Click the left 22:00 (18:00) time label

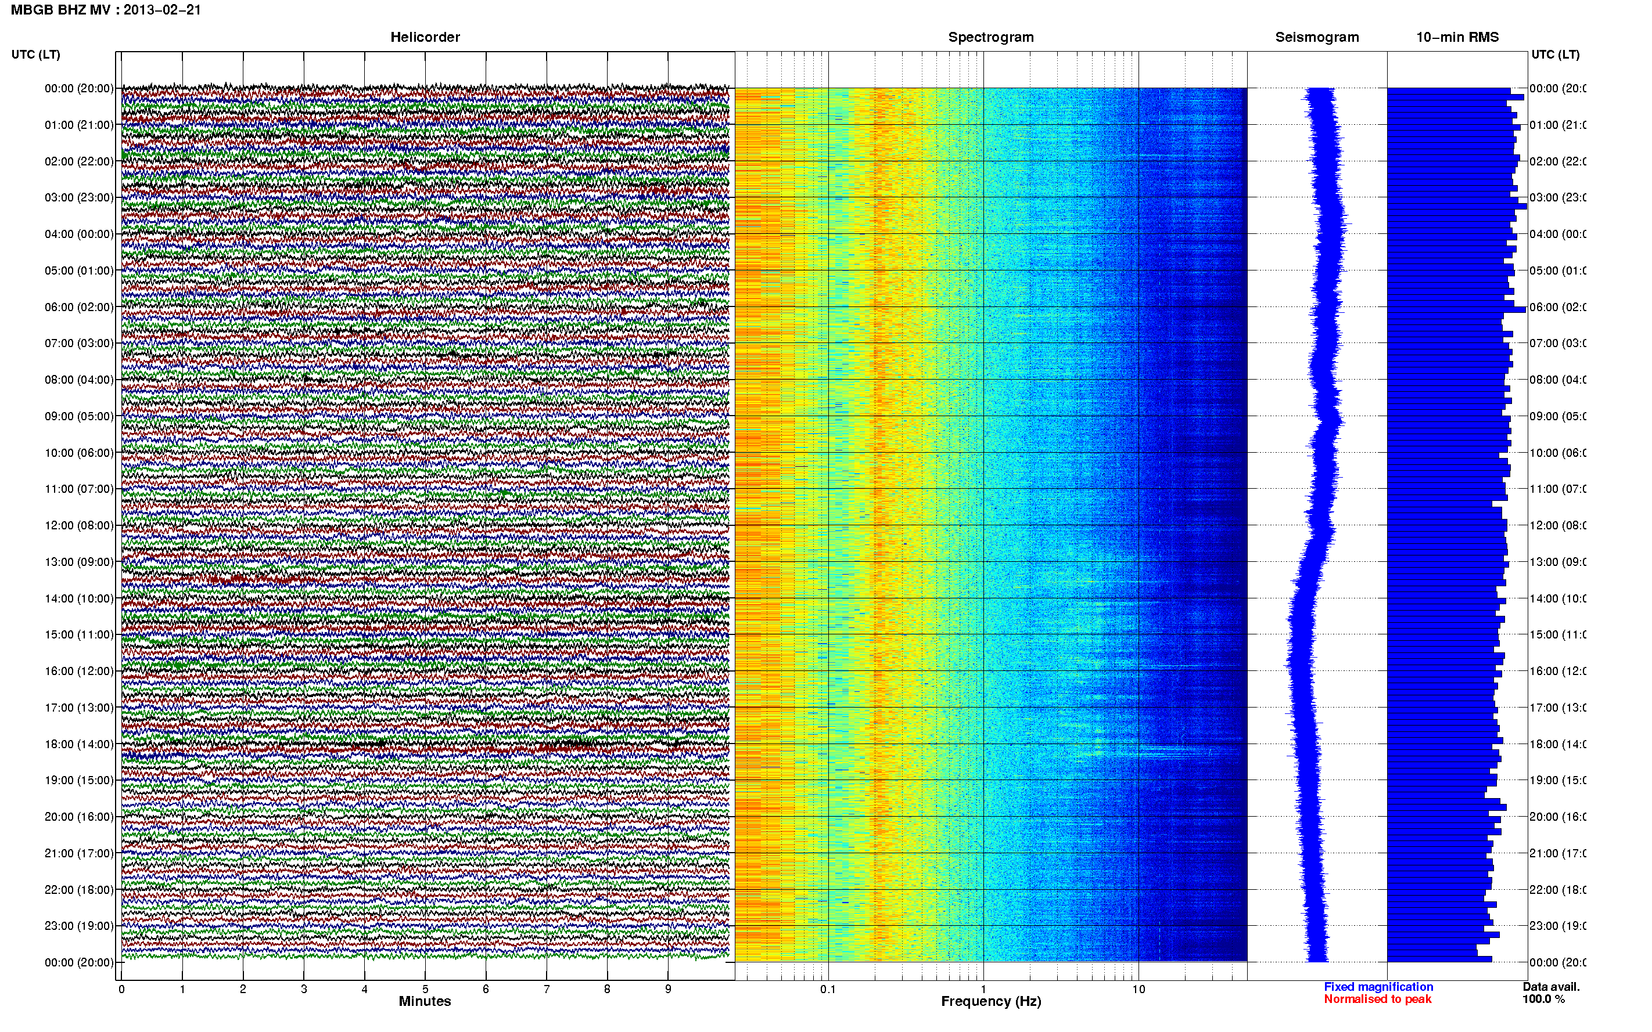(x=79, y=889)
